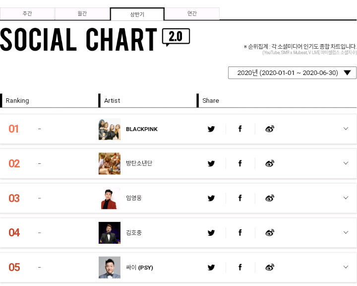Click the 김호중 artist photo

(x=110, y=232)
